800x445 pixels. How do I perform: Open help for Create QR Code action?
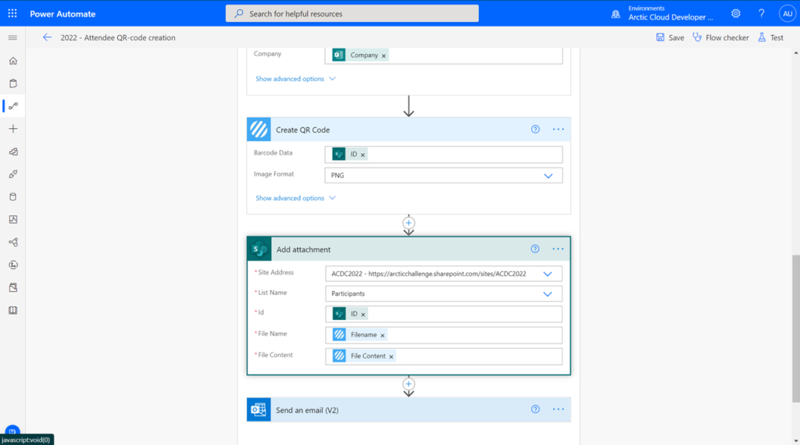pos(535,130)
